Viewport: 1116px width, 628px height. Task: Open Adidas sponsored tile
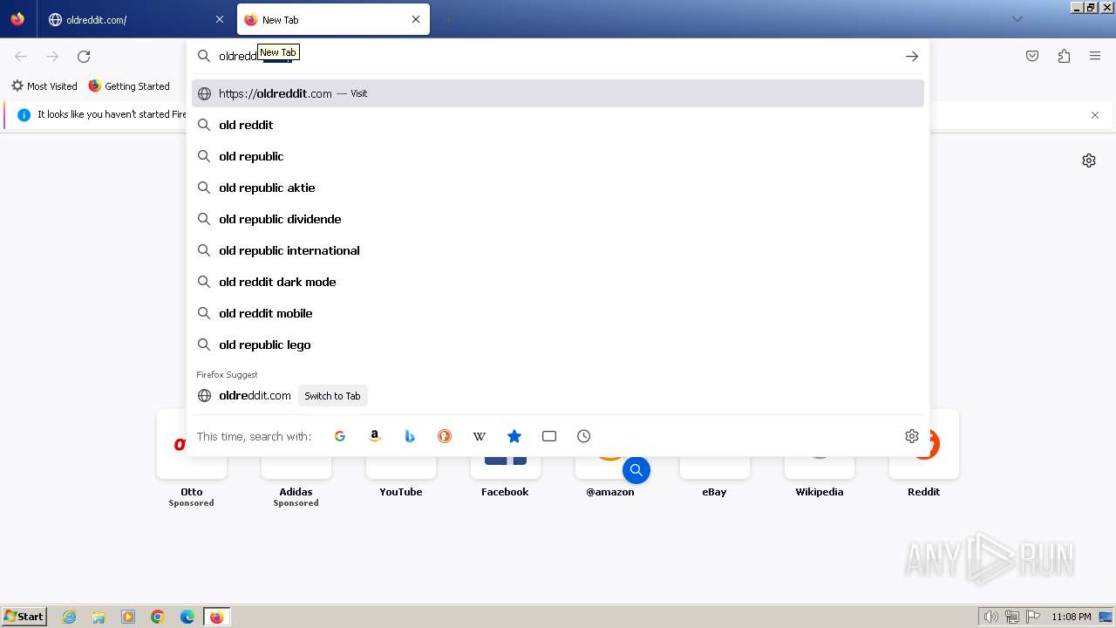[296, 460]
